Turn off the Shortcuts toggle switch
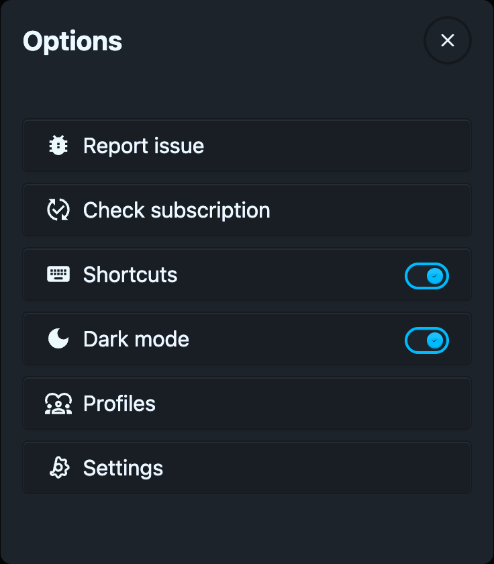This screenshot has width=494, height=564. (x=427, y=276)
